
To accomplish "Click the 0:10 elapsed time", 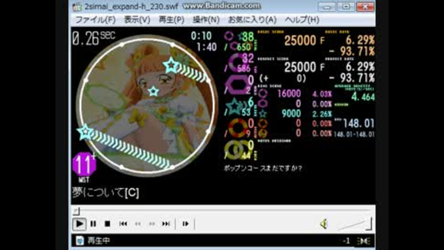I will pyautogui.click(x=201, y=36).
